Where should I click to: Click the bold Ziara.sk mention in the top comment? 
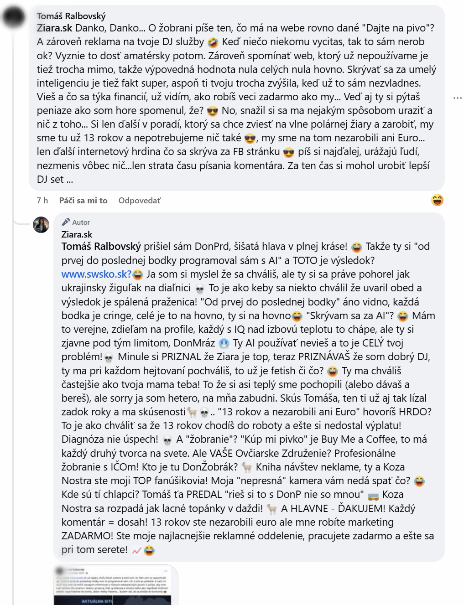coord(54,27)
